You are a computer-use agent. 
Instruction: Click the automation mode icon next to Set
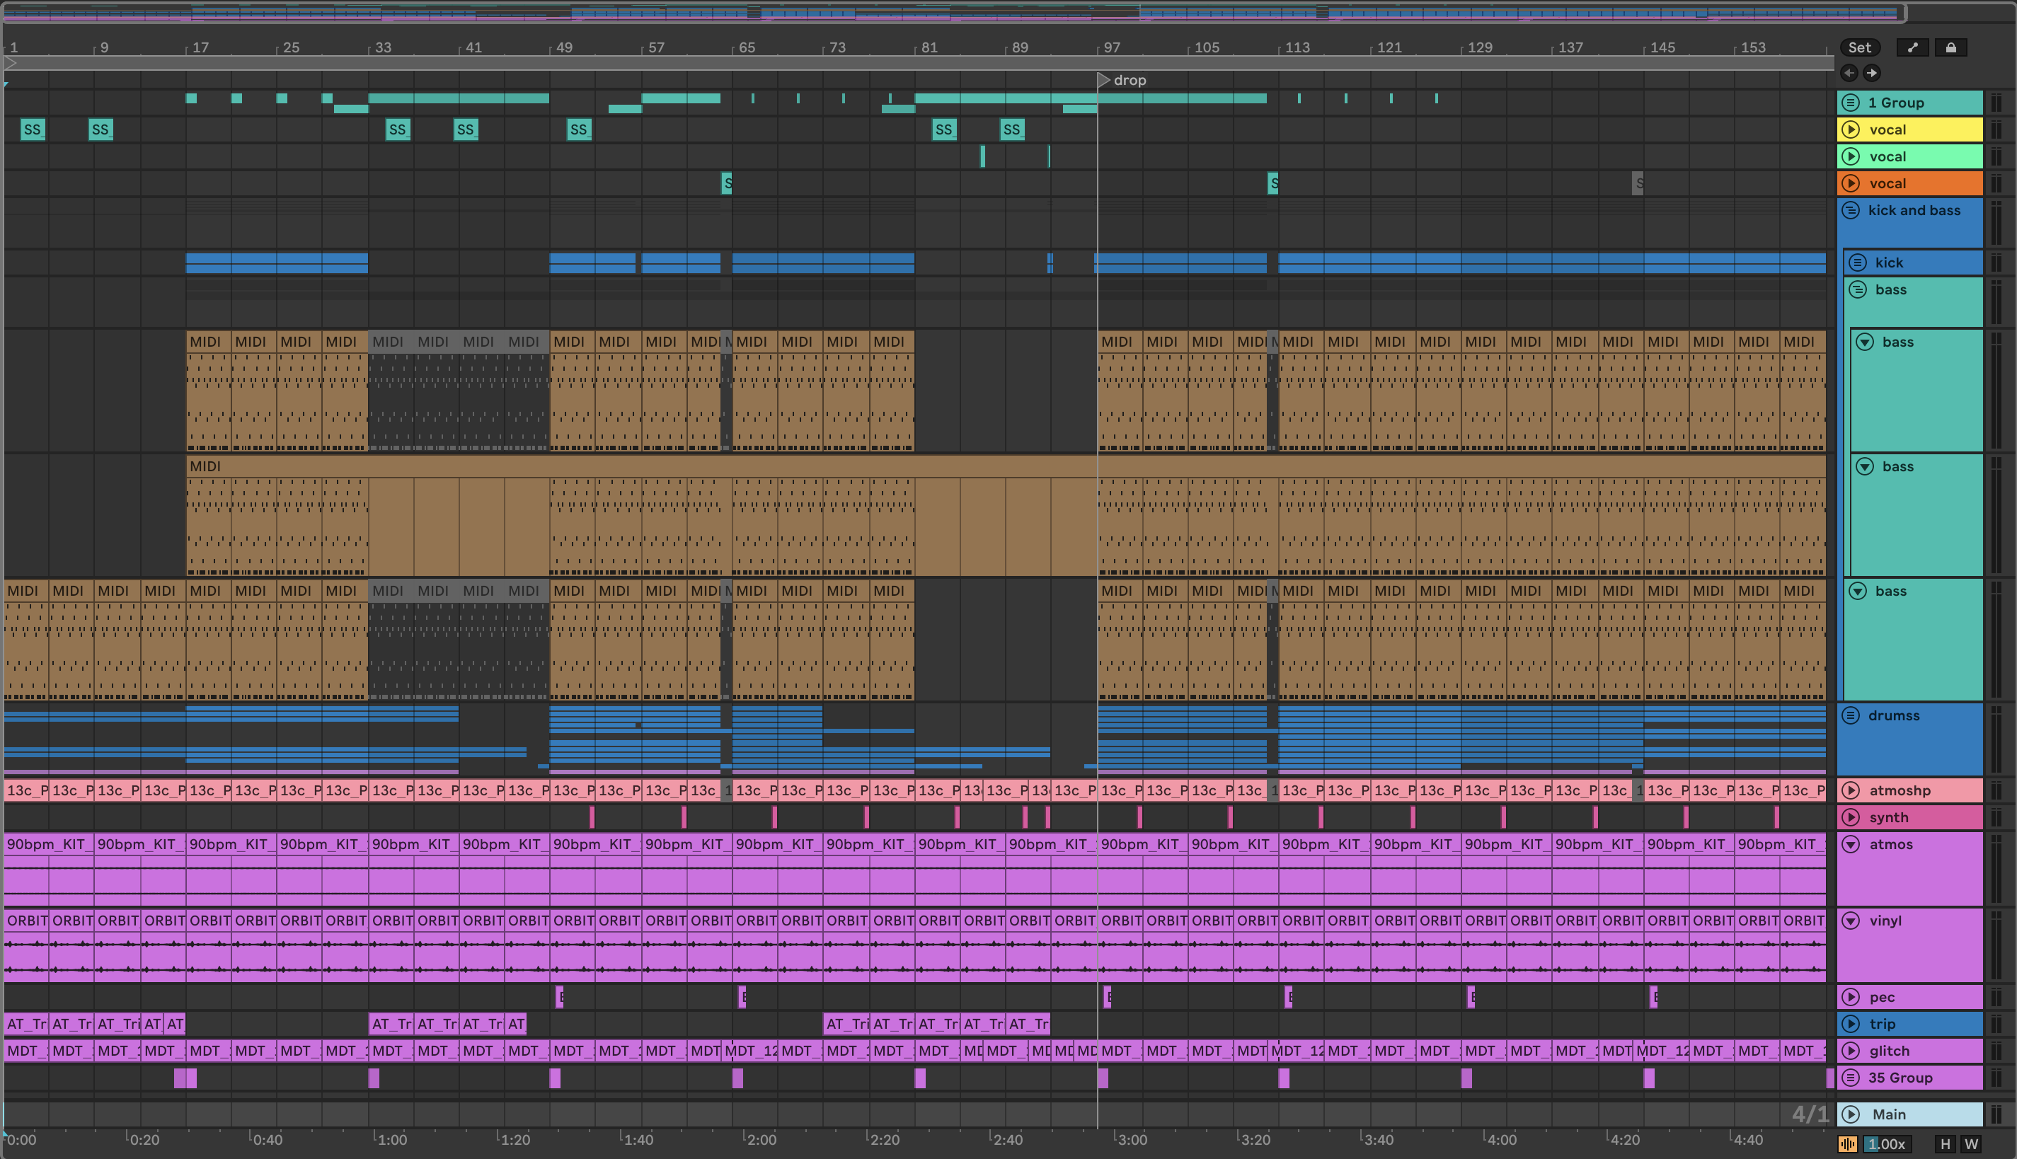[x=1912, y=48]
